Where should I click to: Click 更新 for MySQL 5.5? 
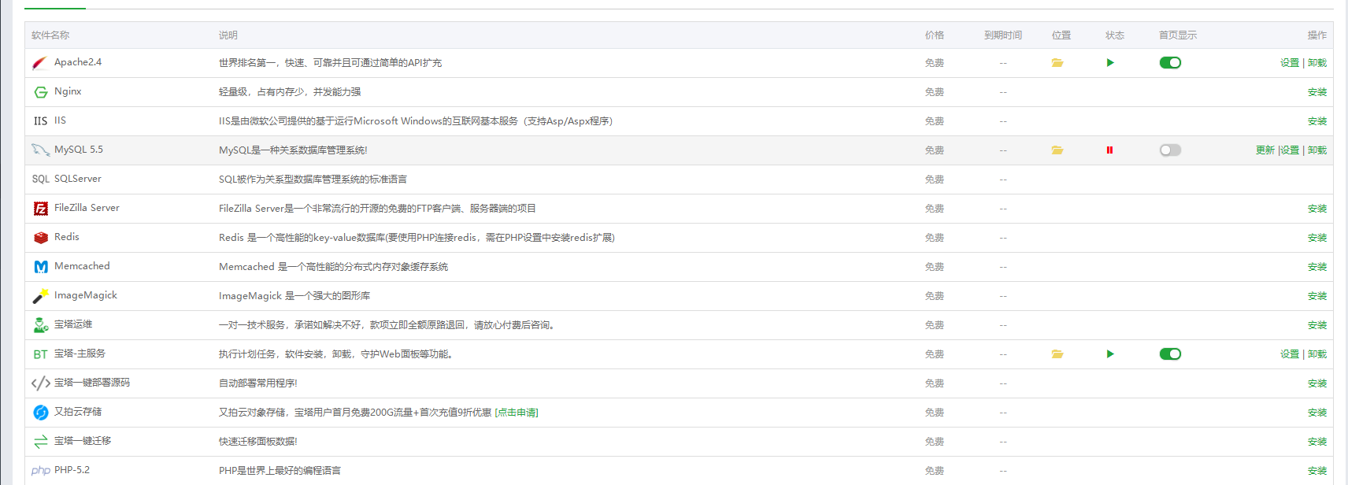[x=1265, y=150]
